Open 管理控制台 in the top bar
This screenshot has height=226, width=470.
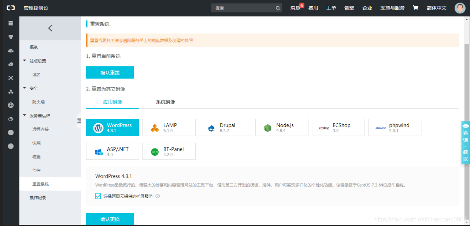click(x=36, y=8)
